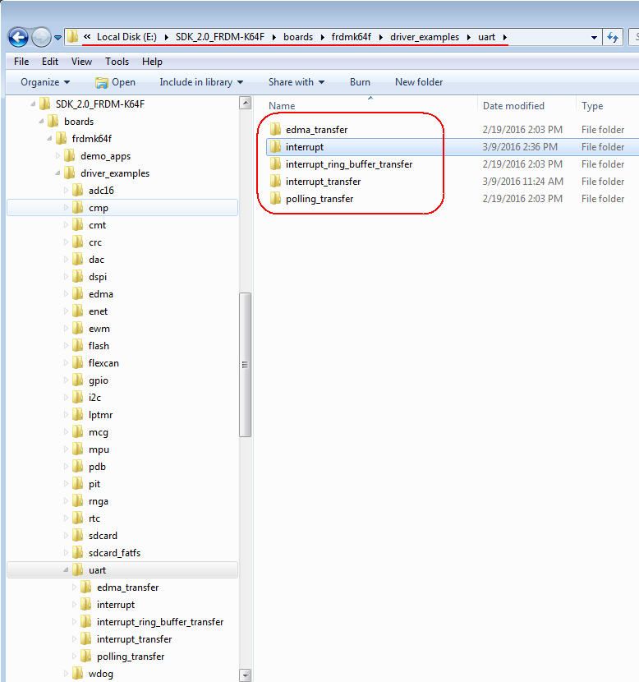Image resolution: width=639 pixels, height=682 pixels.
Task: Click the greyed Forward navigation arrow
Action: pyautogui.click(x=42, y=38)
